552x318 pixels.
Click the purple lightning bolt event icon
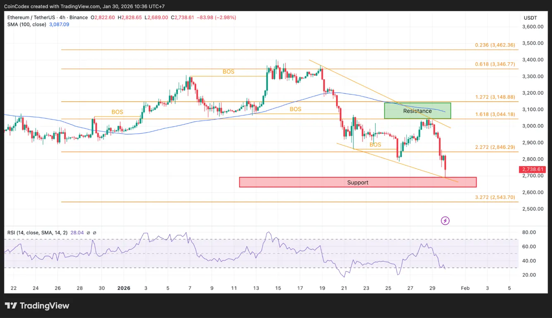(445, 221)
